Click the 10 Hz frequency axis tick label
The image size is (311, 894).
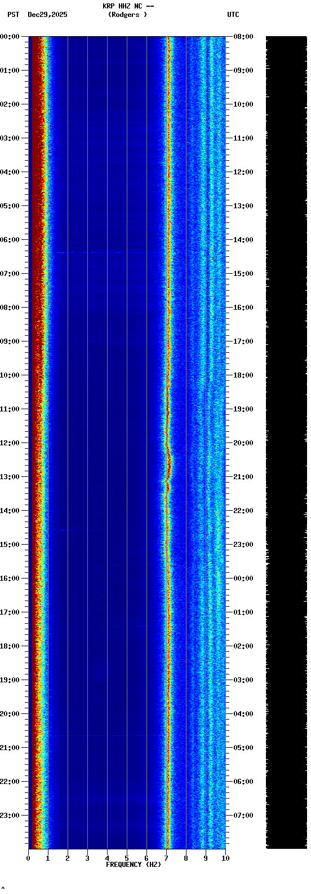225,858
